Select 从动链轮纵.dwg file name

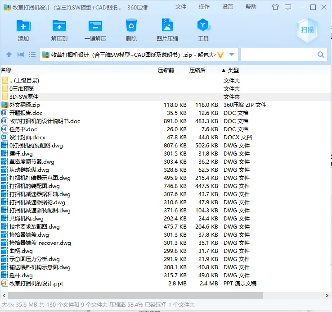pos(29,170)
